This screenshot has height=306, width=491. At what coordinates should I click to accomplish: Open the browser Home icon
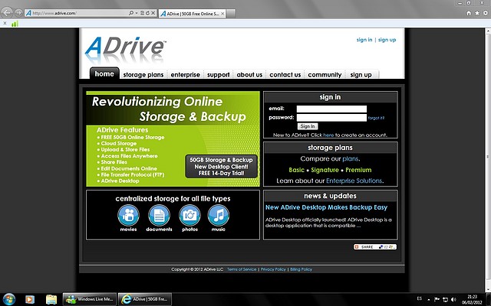tap(469, 13)
